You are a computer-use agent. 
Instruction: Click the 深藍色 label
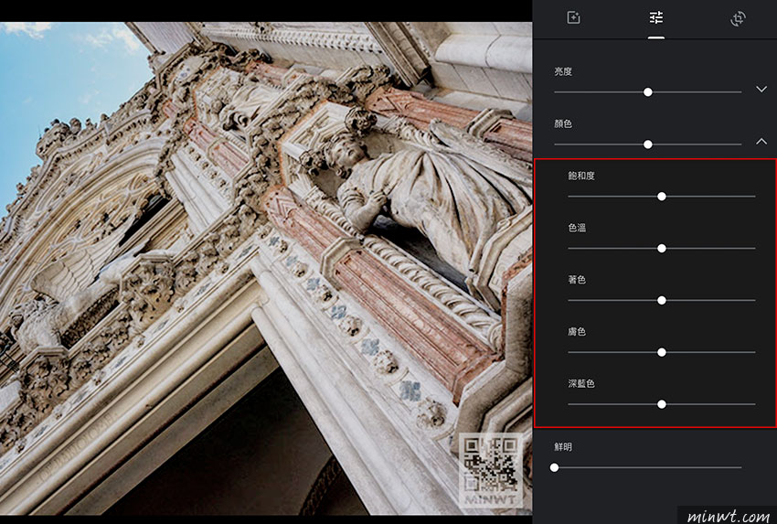tap(581, 383)
